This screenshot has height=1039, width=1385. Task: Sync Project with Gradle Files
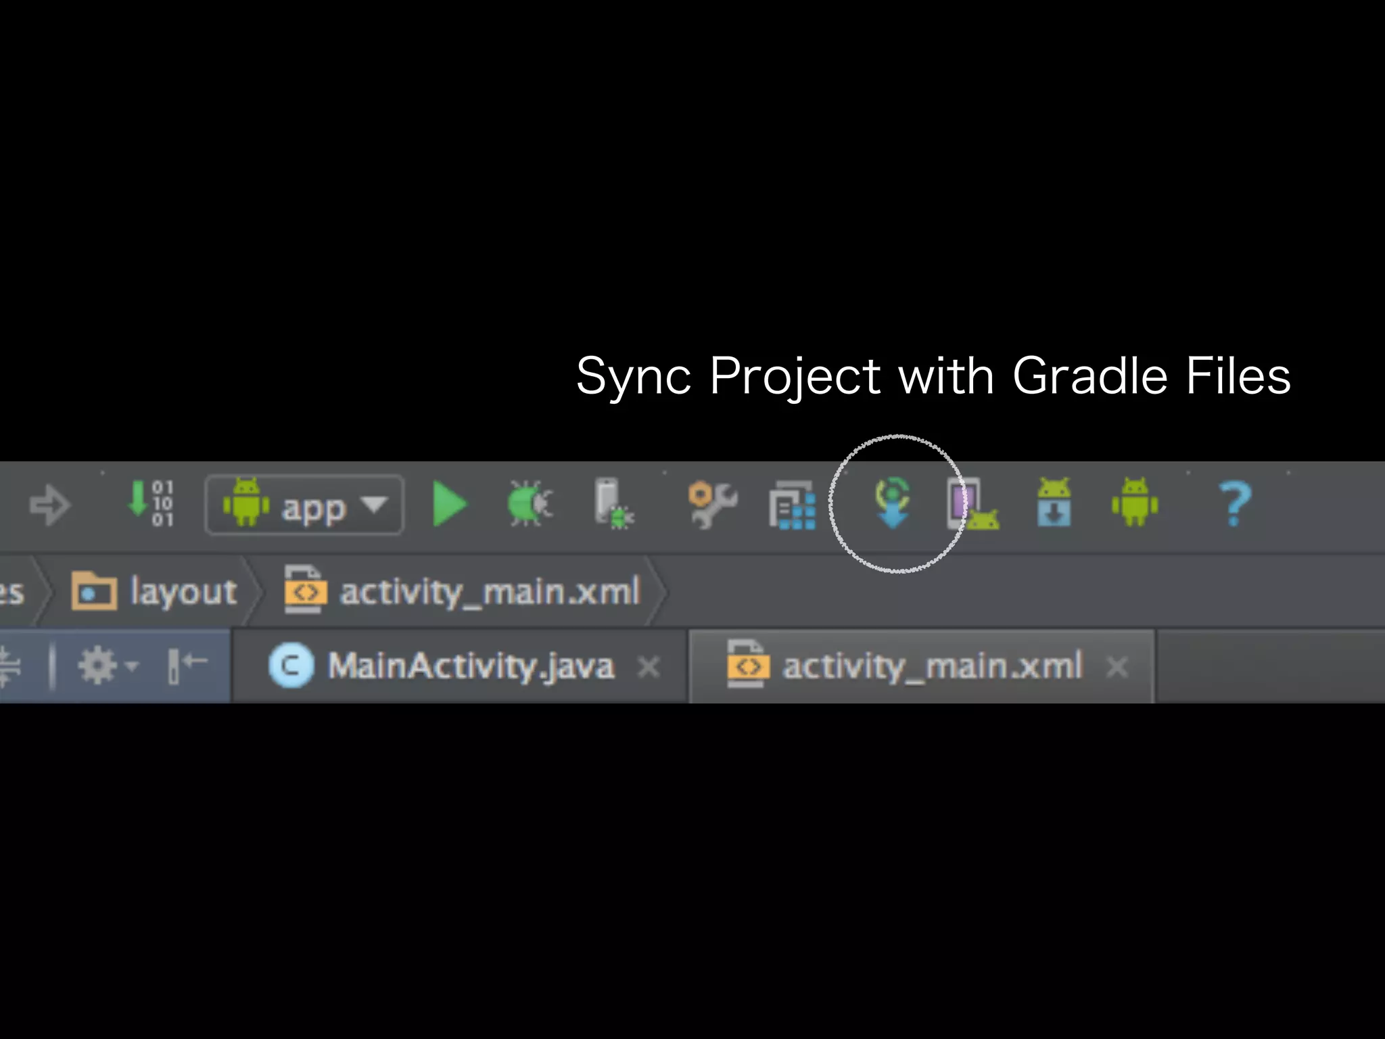892,503
